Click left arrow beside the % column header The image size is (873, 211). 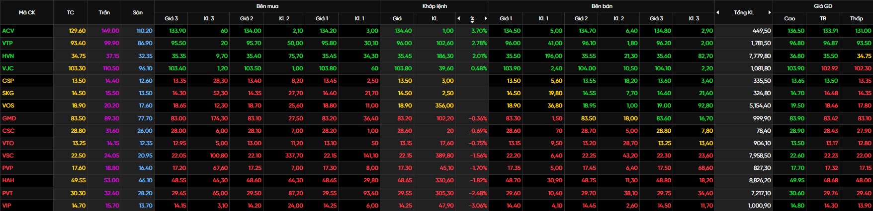click(x=458, y=18)
